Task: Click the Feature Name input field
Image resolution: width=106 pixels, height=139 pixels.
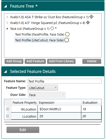Action: tap(65, 81)
